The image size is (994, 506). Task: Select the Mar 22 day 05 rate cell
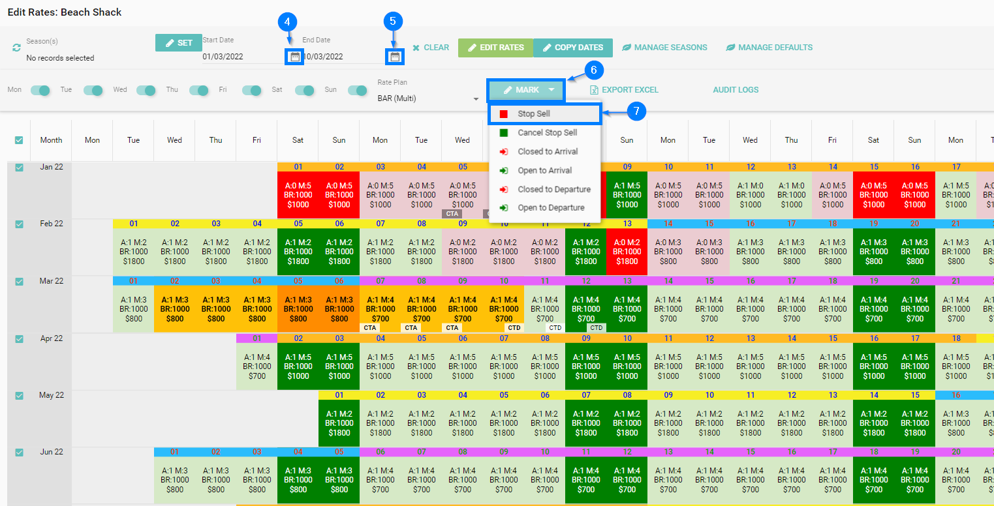(x=298, y=309)
